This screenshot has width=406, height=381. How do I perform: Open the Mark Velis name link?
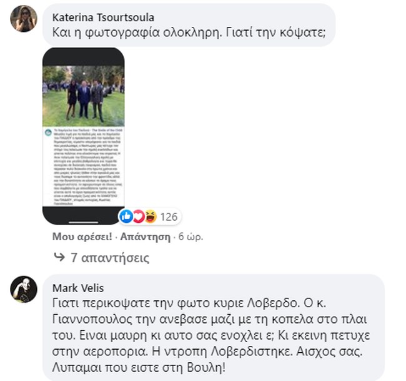point(78,288)
